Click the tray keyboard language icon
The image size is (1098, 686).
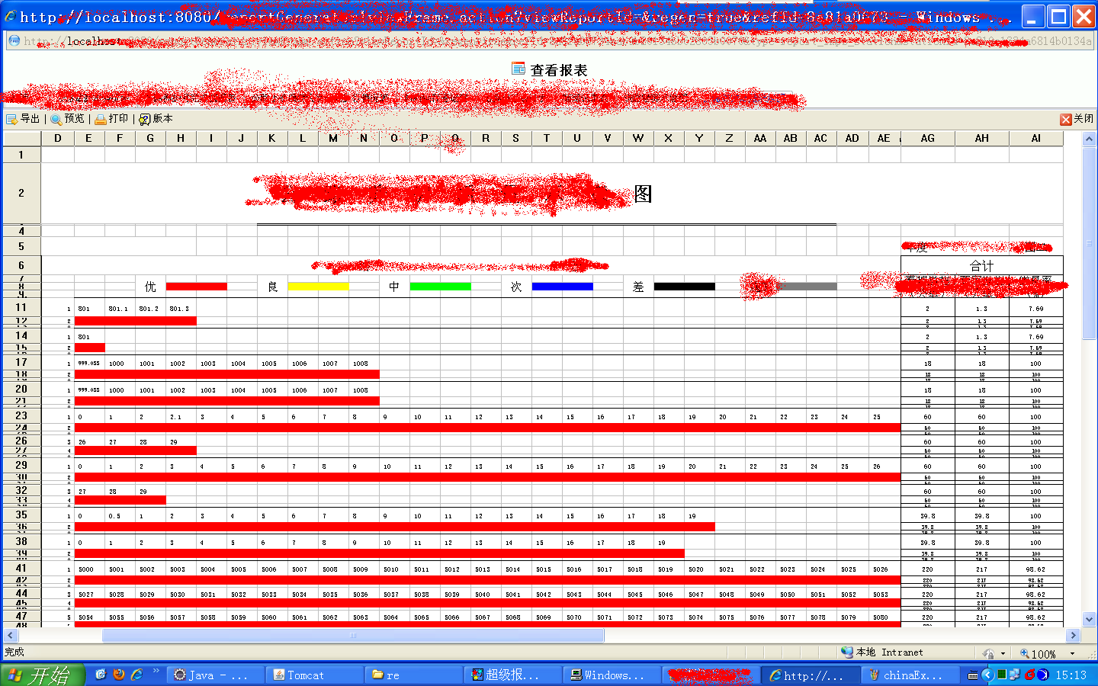tap(973, 675)
